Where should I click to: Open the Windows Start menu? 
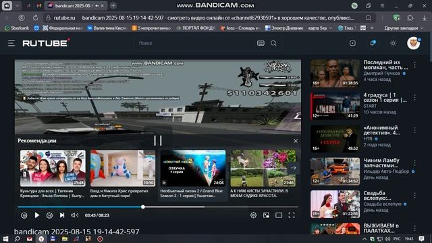point(5,238)
